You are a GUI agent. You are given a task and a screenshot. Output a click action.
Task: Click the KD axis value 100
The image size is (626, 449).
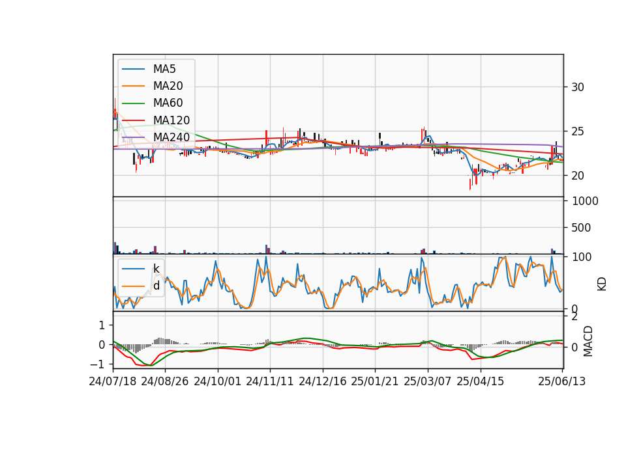(x=581, y=257)
